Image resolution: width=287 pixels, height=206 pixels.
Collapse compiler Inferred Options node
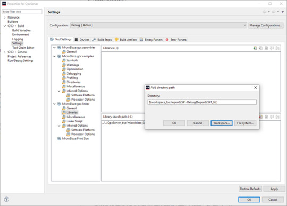[x=59, y=91]
